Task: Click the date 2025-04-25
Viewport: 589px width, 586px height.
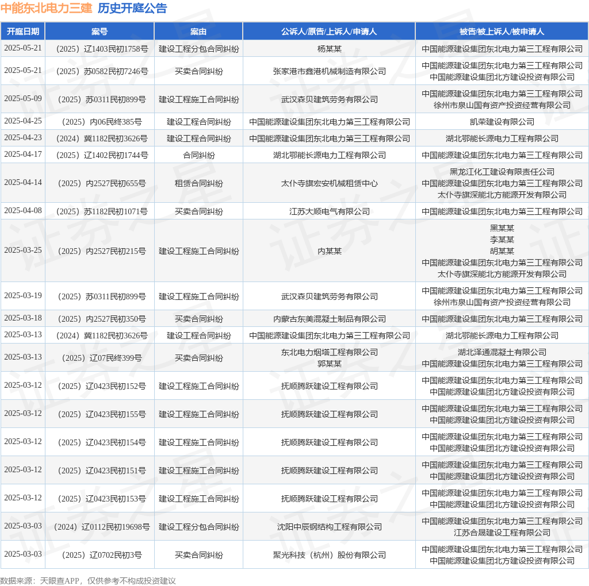Action: click(23, 121)
